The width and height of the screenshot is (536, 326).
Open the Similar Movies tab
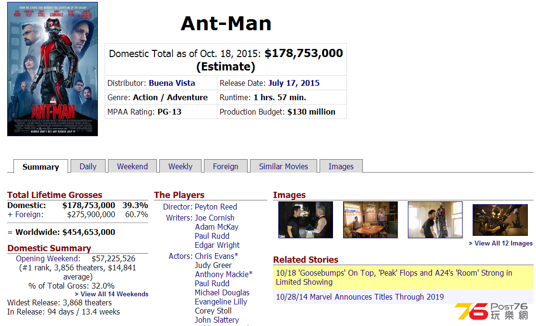click(284, 166)
